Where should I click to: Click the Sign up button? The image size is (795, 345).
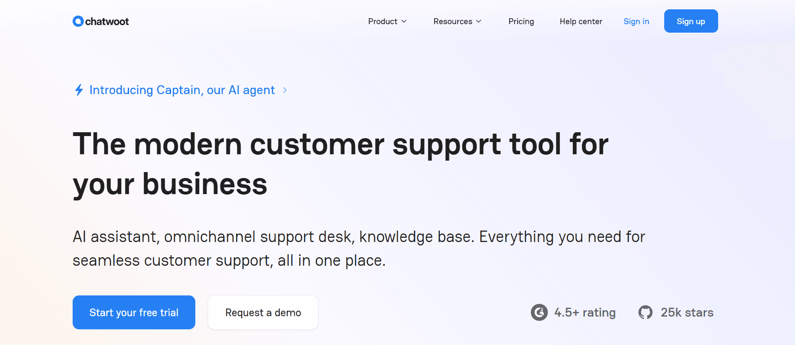point(691,21)
